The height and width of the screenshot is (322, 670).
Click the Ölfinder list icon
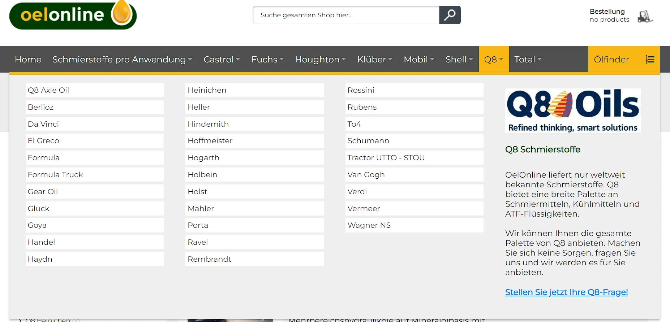[650, 60]
